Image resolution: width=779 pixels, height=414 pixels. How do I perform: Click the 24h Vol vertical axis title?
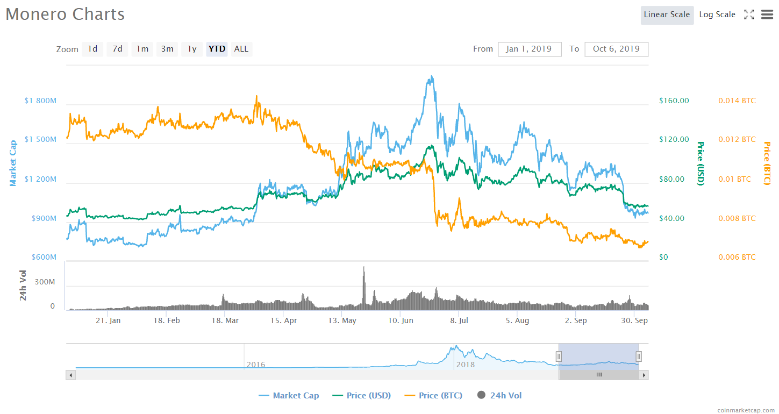[24, 284]
